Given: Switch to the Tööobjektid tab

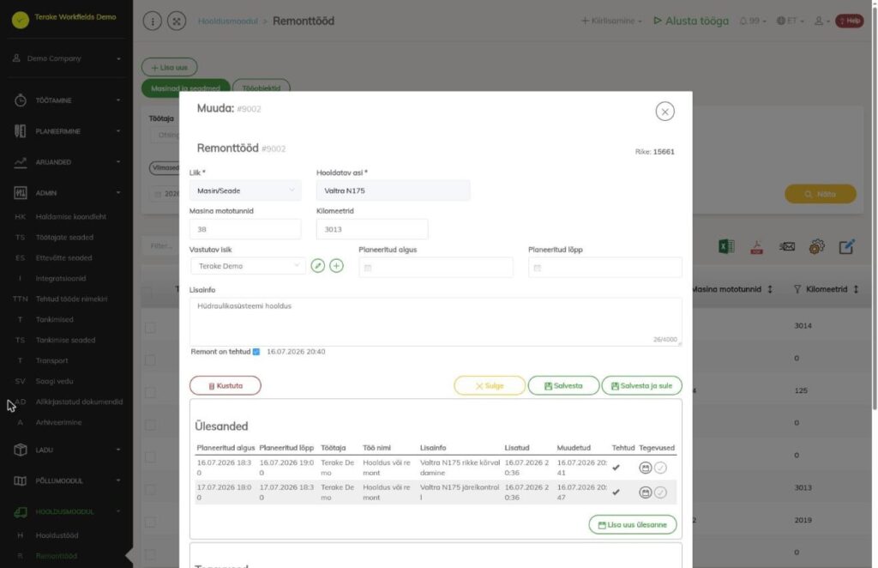Looking at the screenshot, I should click(x=261, y=88).
